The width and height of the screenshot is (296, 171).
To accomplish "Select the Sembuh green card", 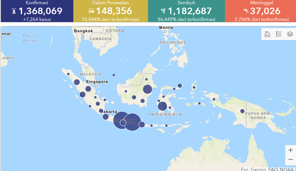I will [x=186, y=11].
